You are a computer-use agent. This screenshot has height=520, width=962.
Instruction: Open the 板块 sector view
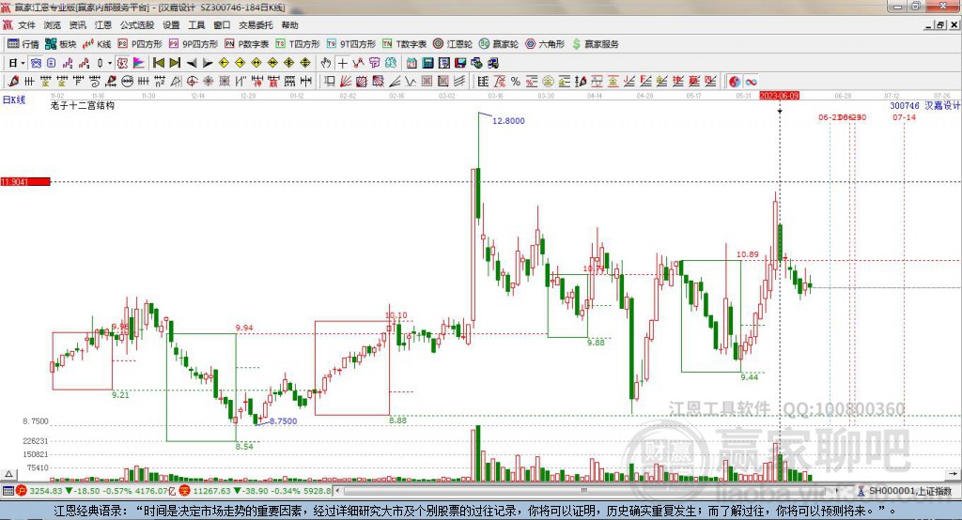point(60,44)
